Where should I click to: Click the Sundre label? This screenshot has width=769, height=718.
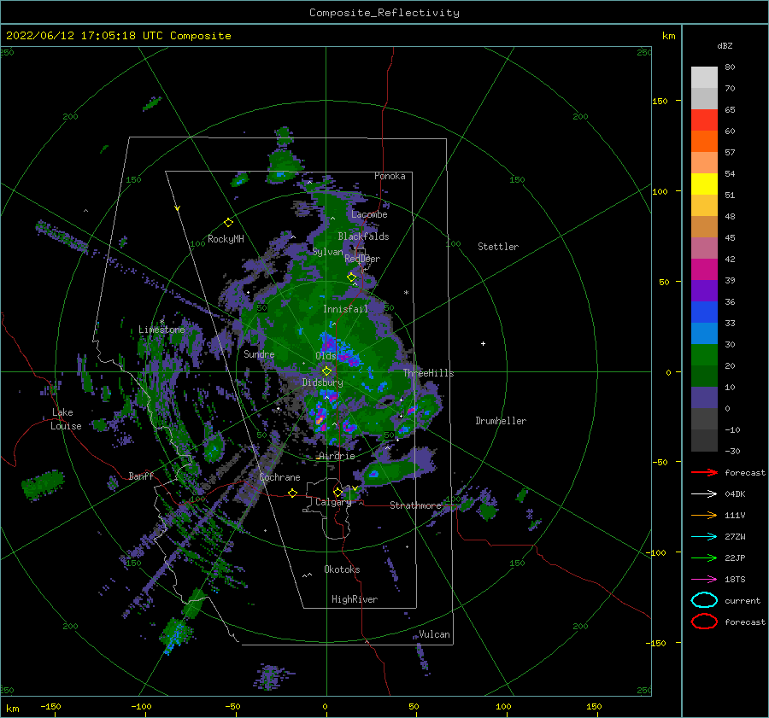tap(259, 353)
